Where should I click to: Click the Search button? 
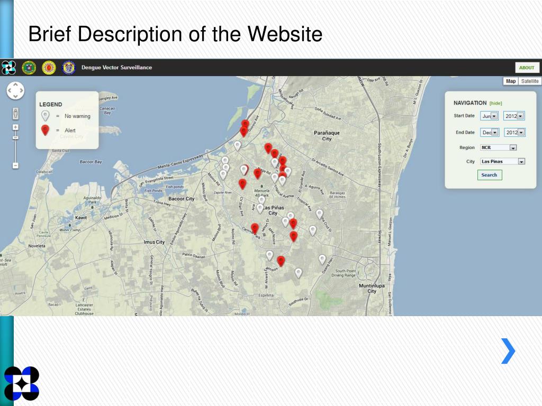point(490,175)
